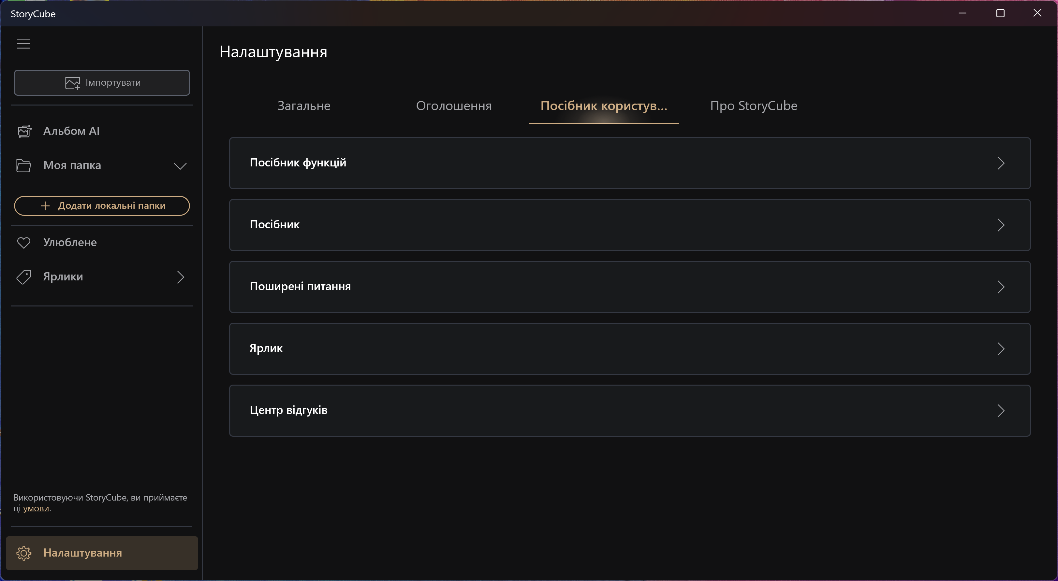Open the Поширені питання row arrow
The image size is (1058, 581).
(1001, 287)
